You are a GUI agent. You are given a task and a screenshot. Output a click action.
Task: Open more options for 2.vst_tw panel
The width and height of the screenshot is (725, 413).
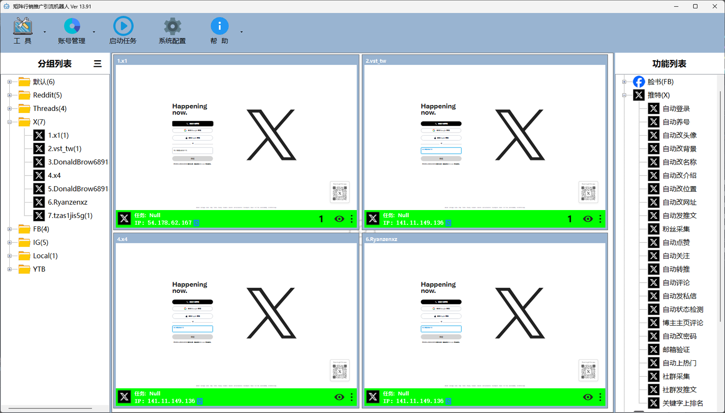(x=600, y=219)
